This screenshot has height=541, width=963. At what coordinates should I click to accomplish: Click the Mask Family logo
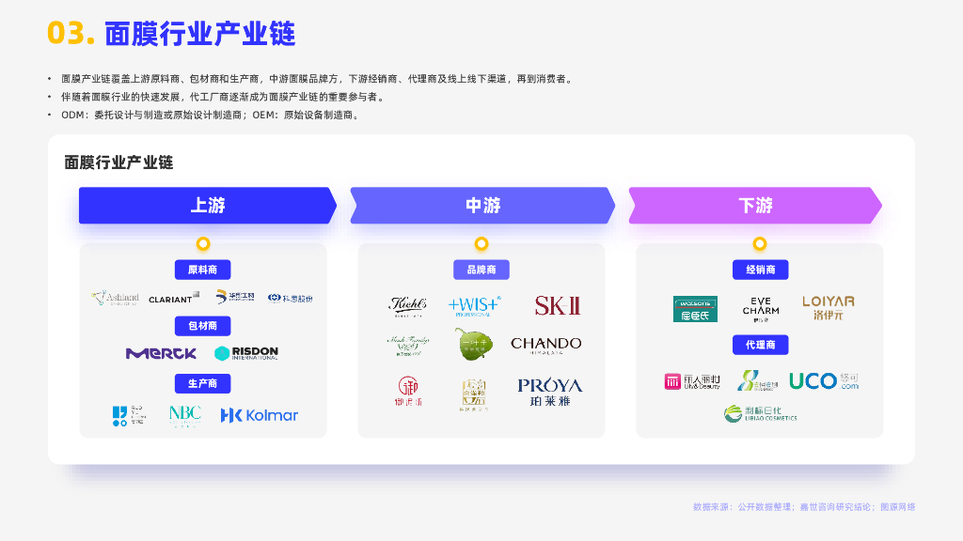click(408, 346)
